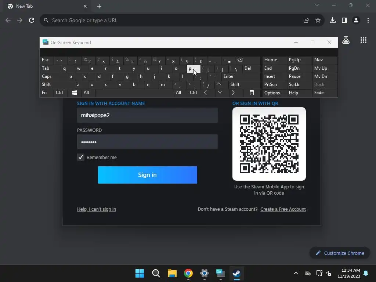Image resolution: width=376 pixels, height=282 pixels.
Task: Select the New Tab tab
Action: click(x=47, y=6)
